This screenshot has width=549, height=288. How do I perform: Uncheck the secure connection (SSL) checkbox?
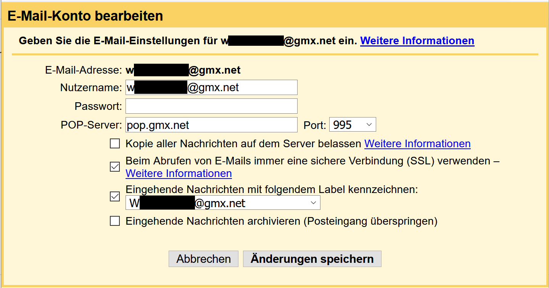click(x=115, y=167)
